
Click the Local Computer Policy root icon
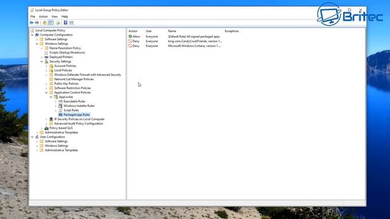(32, 30)
